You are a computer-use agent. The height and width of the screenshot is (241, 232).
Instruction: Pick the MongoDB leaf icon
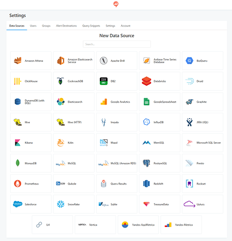tap(17, 163)
